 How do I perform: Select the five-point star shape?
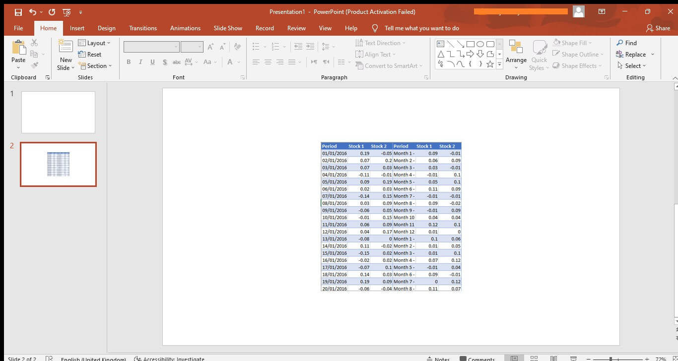point(490,64)
